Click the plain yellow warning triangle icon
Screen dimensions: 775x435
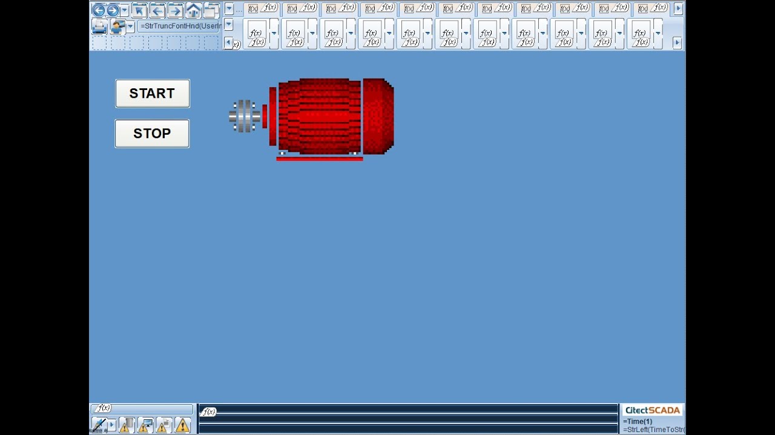[x=182, y=425]
